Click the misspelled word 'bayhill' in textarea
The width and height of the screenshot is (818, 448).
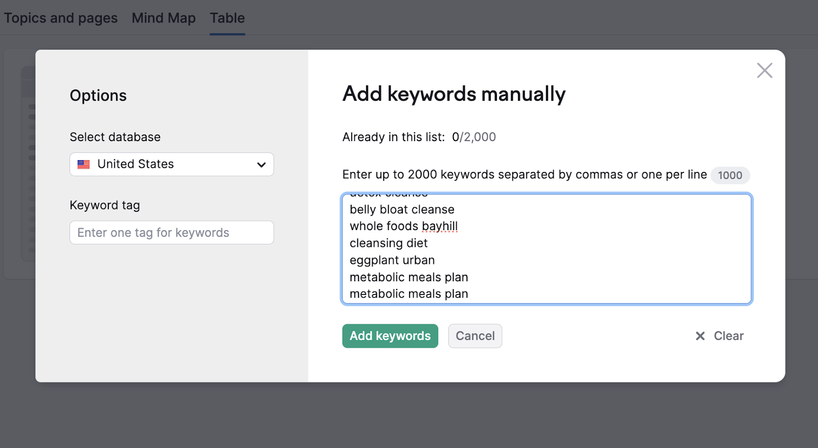click(x=440, y=226)
